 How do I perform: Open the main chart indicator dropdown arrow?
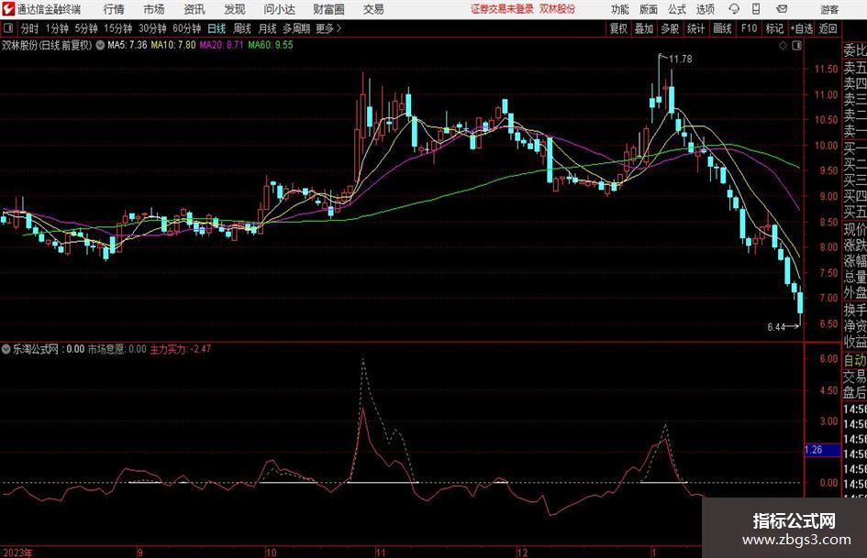pos(100,45)
